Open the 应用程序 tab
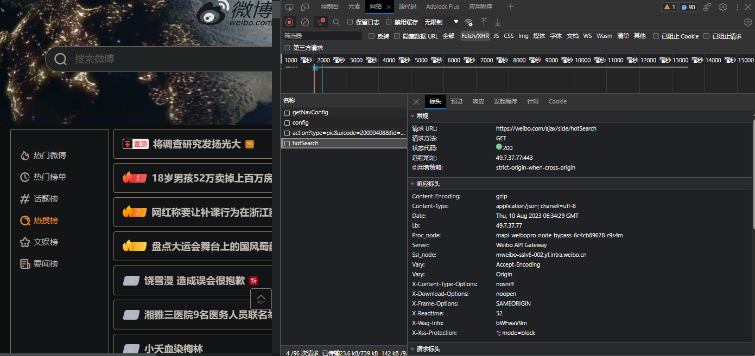 point(481,7)
